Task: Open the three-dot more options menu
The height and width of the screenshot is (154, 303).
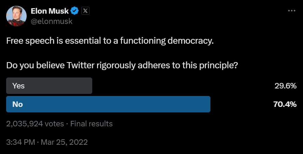Action: point(291,11)
